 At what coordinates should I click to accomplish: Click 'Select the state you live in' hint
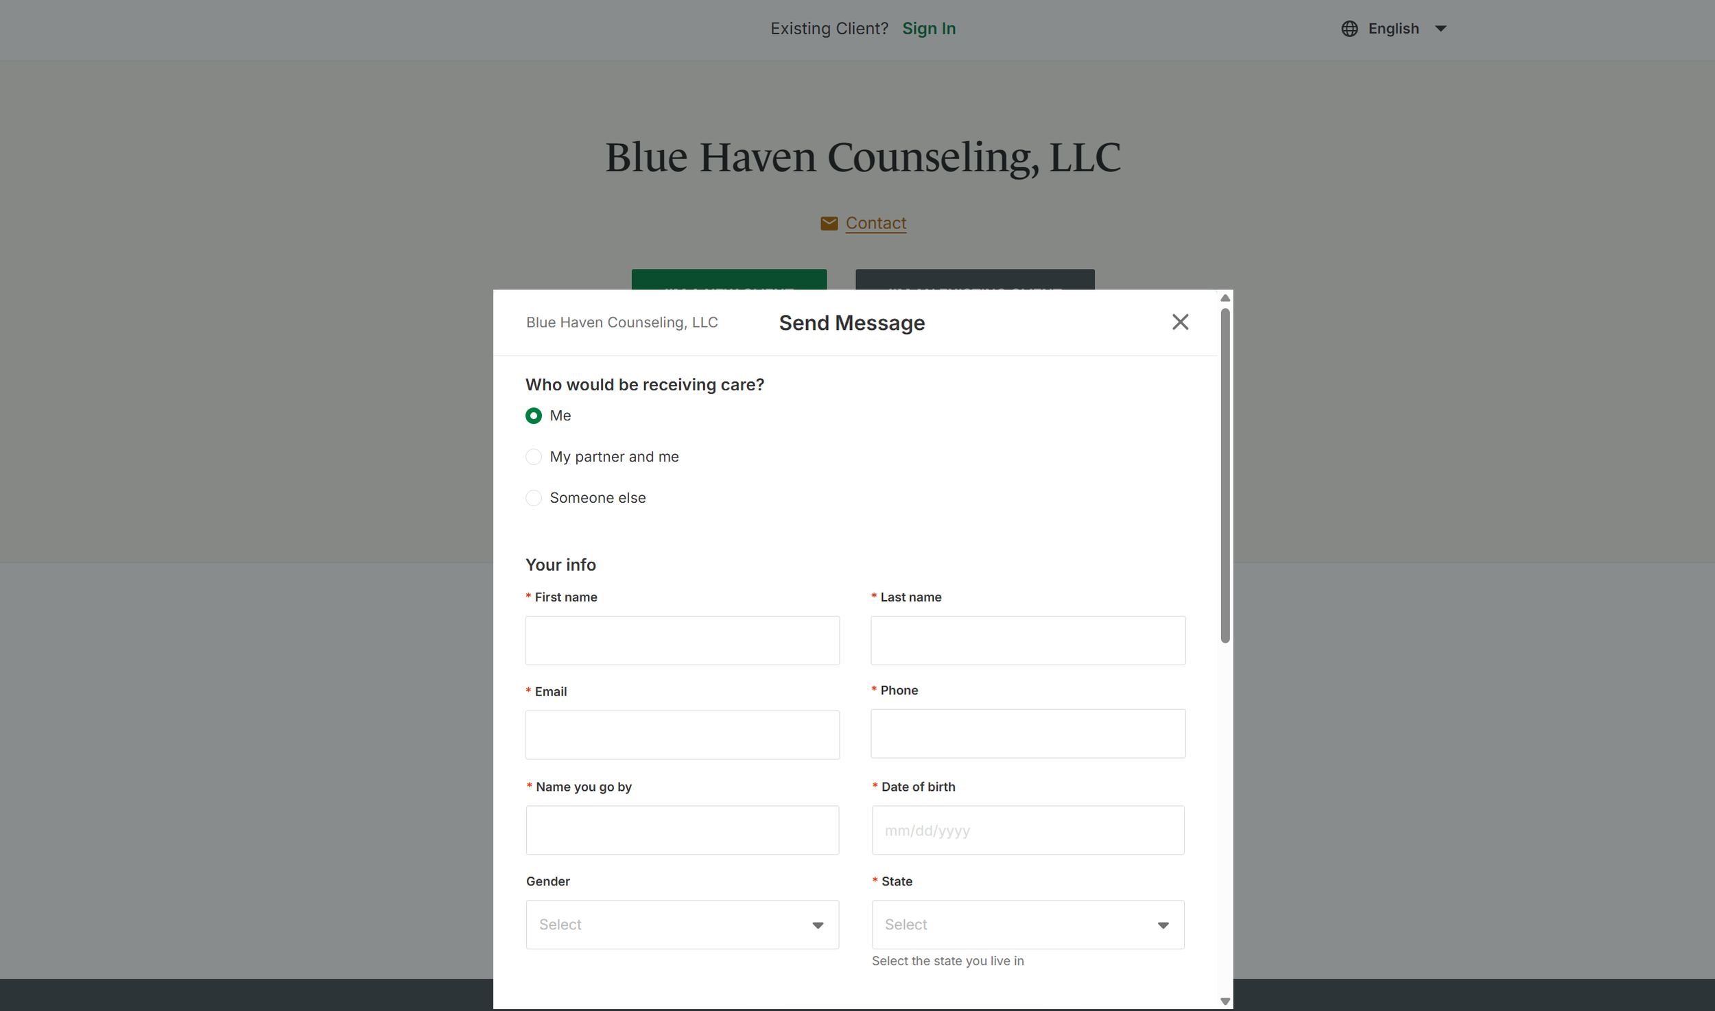(x=947, y=961)
